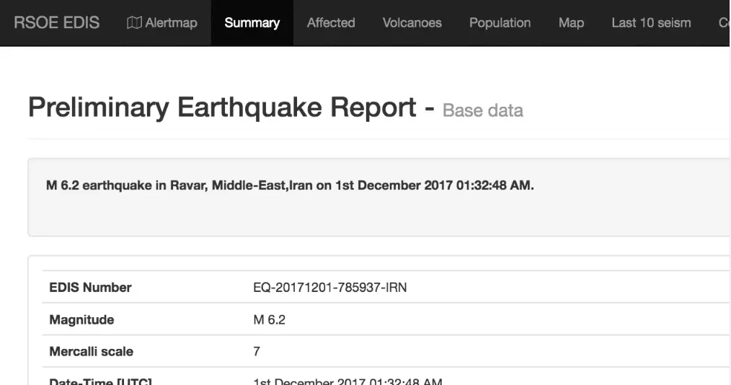Select the Date-Time UTC value in the table
The width and height of the screenshot is (731, 385).
tap(347, 381)
